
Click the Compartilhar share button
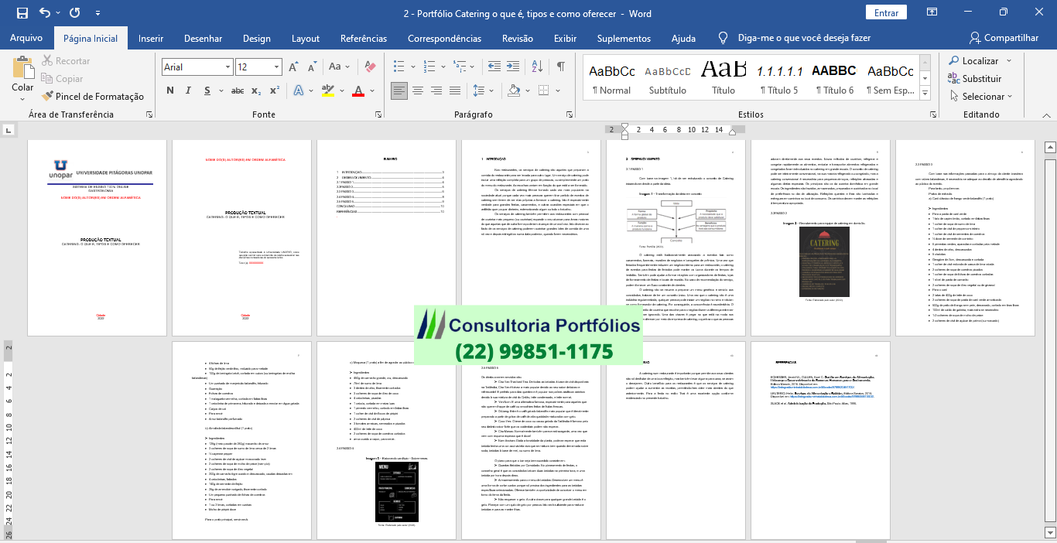pos(1003,38)
